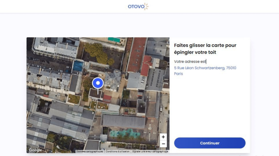Click the Google logo on the map
The width and height of the screenshot is (279, 156).
(35, 150)
